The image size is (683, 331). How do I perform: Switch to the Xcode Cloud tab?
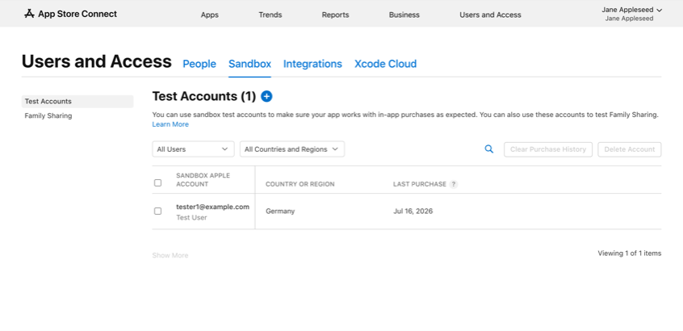[385, 64]
